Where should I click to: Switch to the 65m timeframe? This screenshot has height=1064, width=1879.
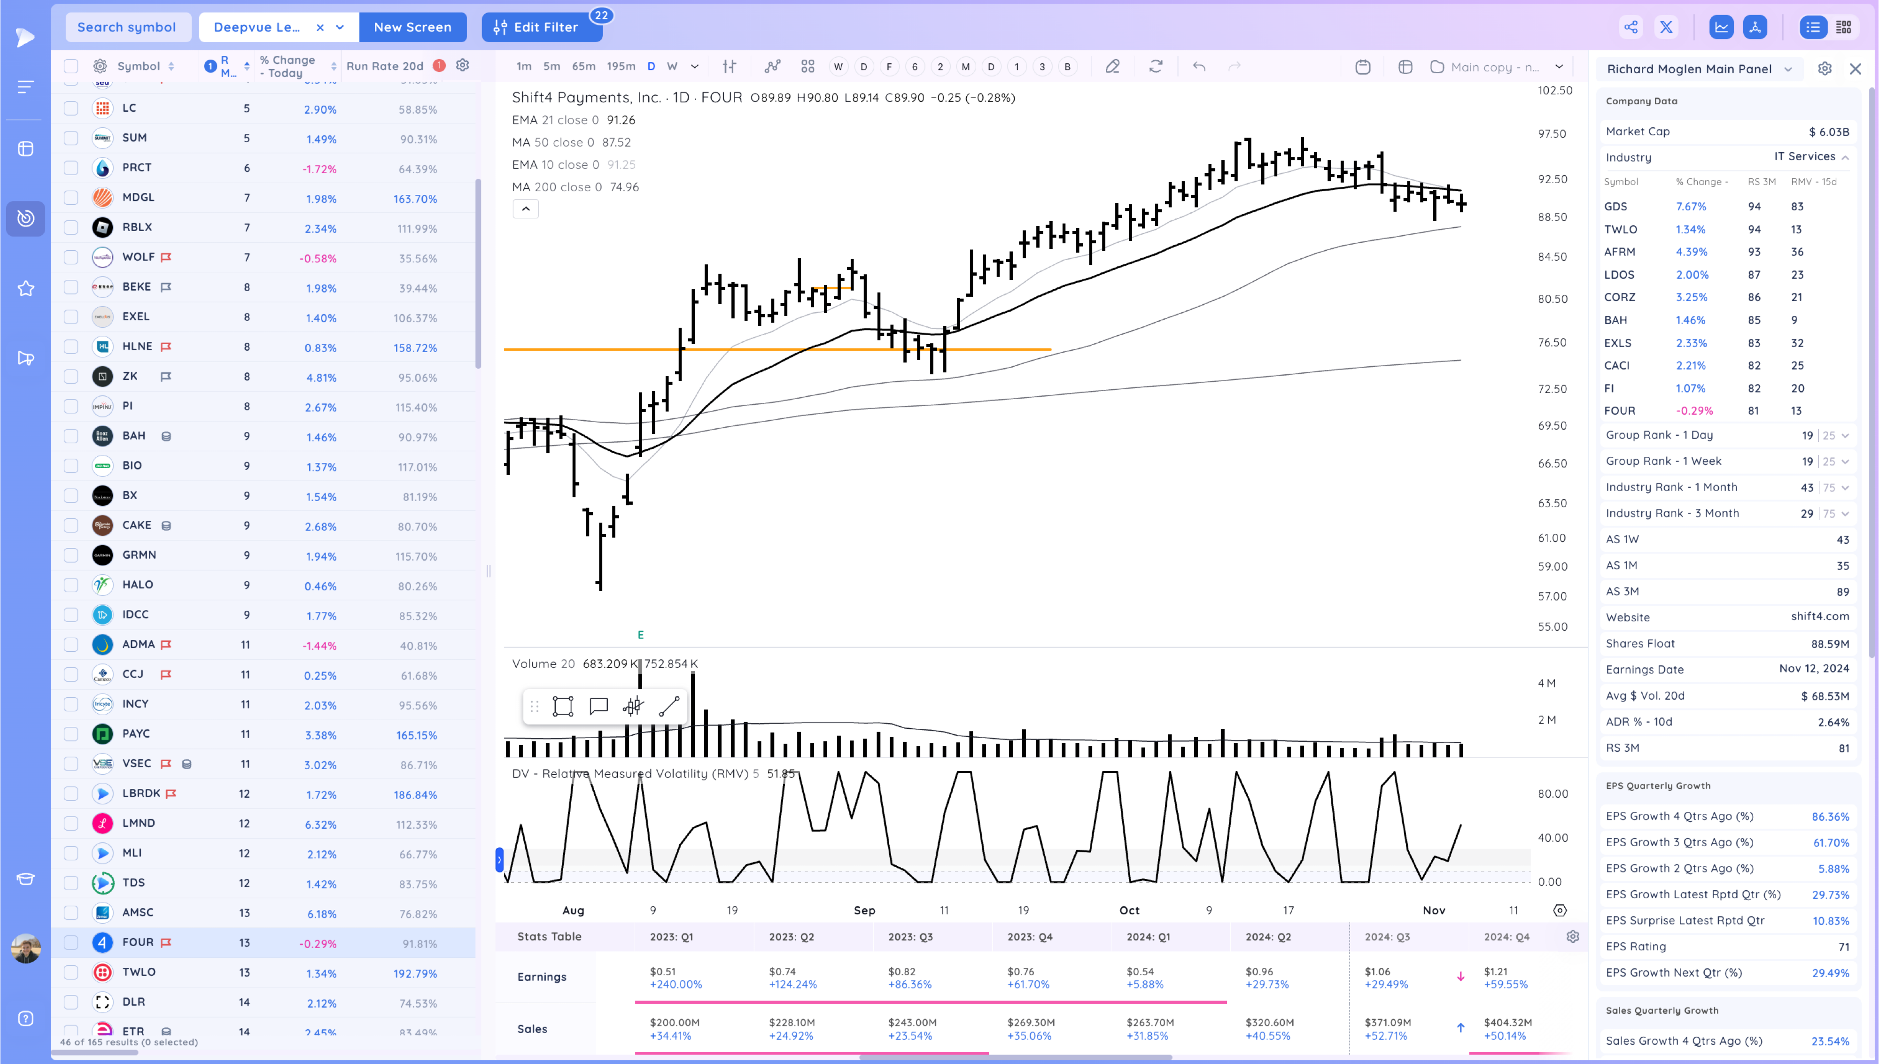point(583,67)
